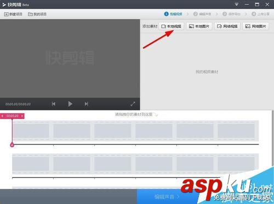
Task: Click left arrow on pink timeline marker
Action: coord(2,116)
